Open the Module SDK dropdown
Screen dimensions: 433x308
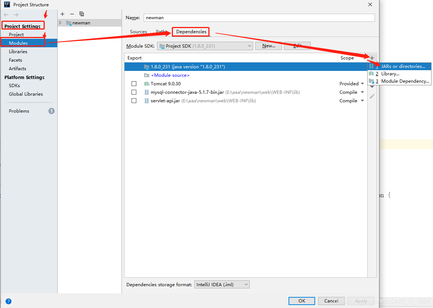(205, 46)
